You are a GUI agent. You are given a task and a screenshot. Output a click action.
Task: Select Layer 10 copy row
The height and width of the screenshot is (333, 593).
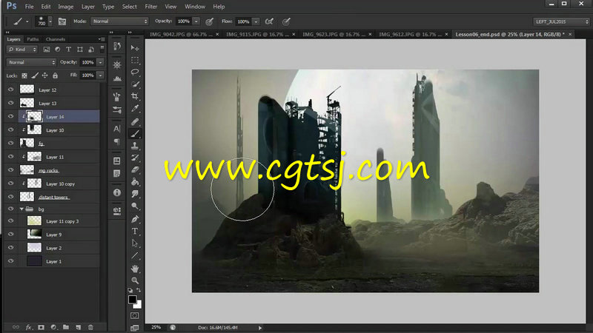click(x=53, y=184)
